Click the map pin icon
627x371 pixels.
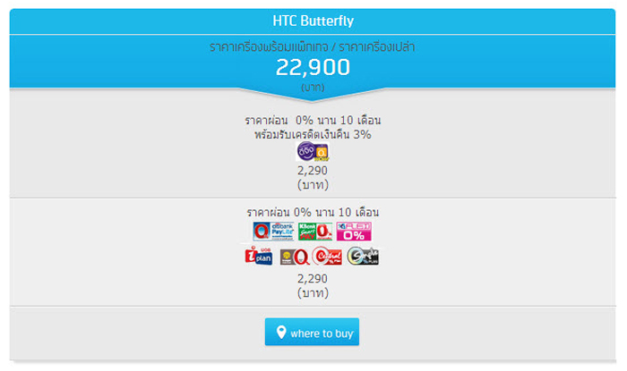point(281,333)
